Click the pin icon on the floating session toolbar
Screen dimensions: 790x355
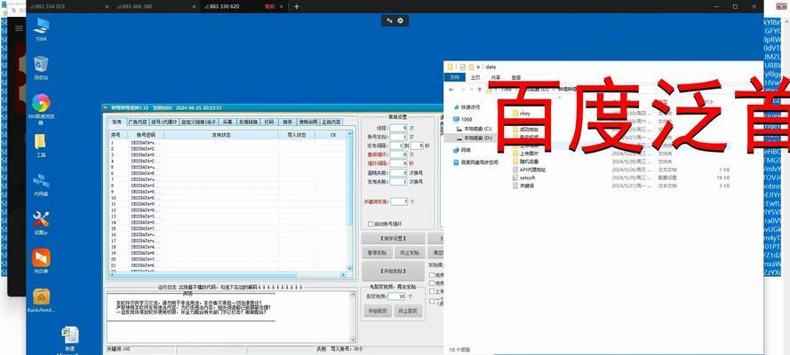point(389,20)
